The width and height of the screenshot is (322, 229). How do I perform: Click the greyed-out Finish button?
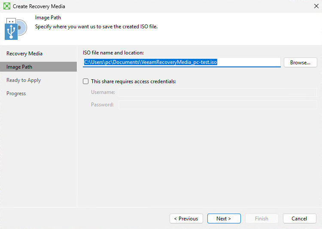click(261, 219)
